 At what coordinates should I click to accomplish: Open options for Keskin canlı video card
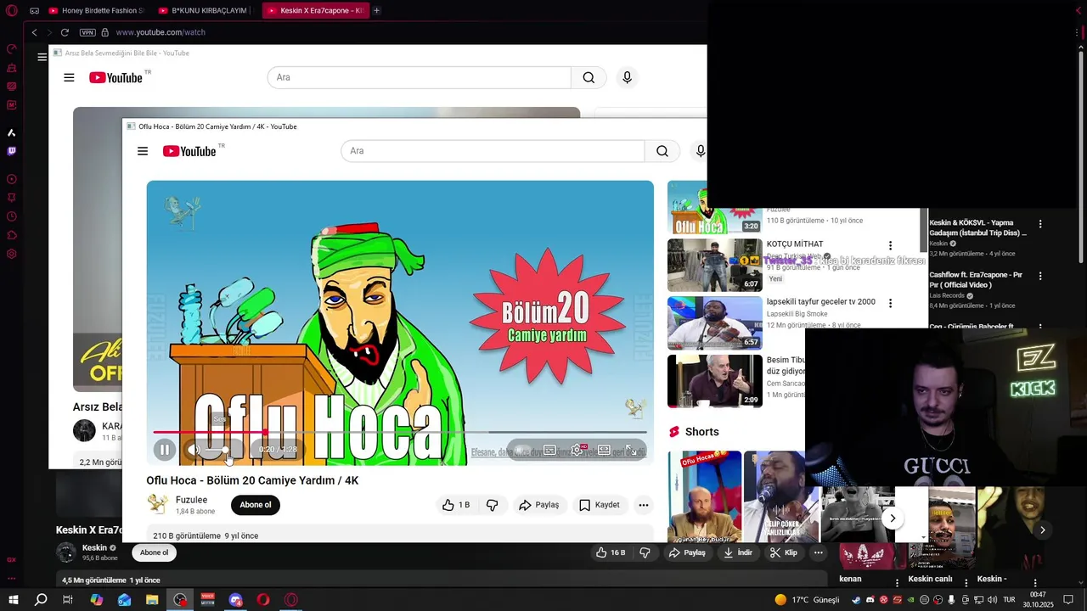[966, 582]
